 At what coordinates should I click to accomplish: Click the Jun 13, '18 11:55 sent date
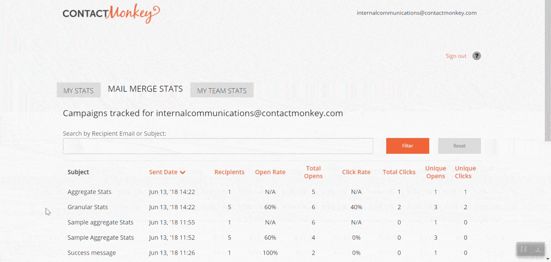(172, 222)
